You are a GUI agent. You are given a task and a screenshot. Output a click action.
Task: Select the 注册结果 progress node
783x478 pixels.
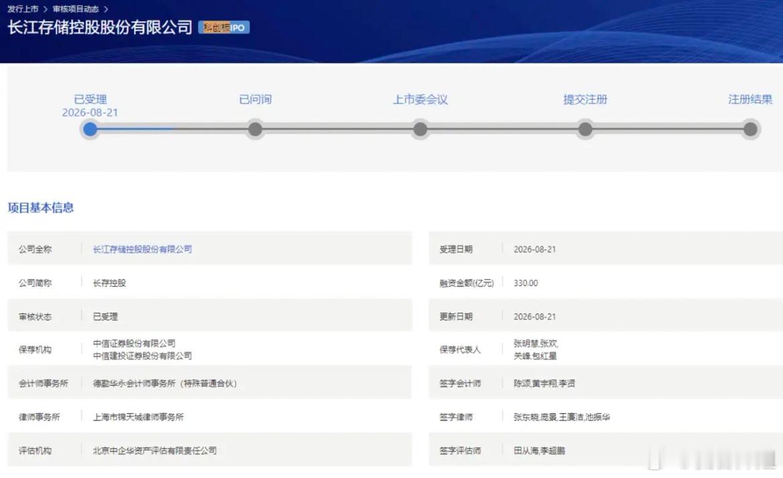[x=750, y=129]
